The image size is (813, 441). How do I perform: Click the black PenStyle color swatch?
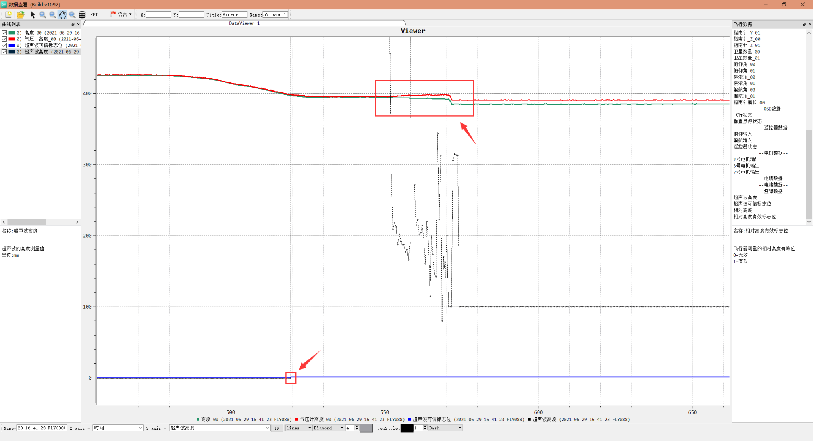[x=406, y=428]
